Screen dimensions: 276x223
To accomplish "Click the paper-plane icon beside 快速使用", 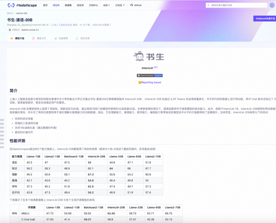I will coord(55,38).
